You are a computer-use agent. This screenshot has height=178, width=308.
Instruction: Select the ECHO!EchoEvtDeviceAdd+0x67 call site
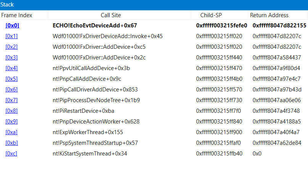pyautogui.click(x=95, y=26)
